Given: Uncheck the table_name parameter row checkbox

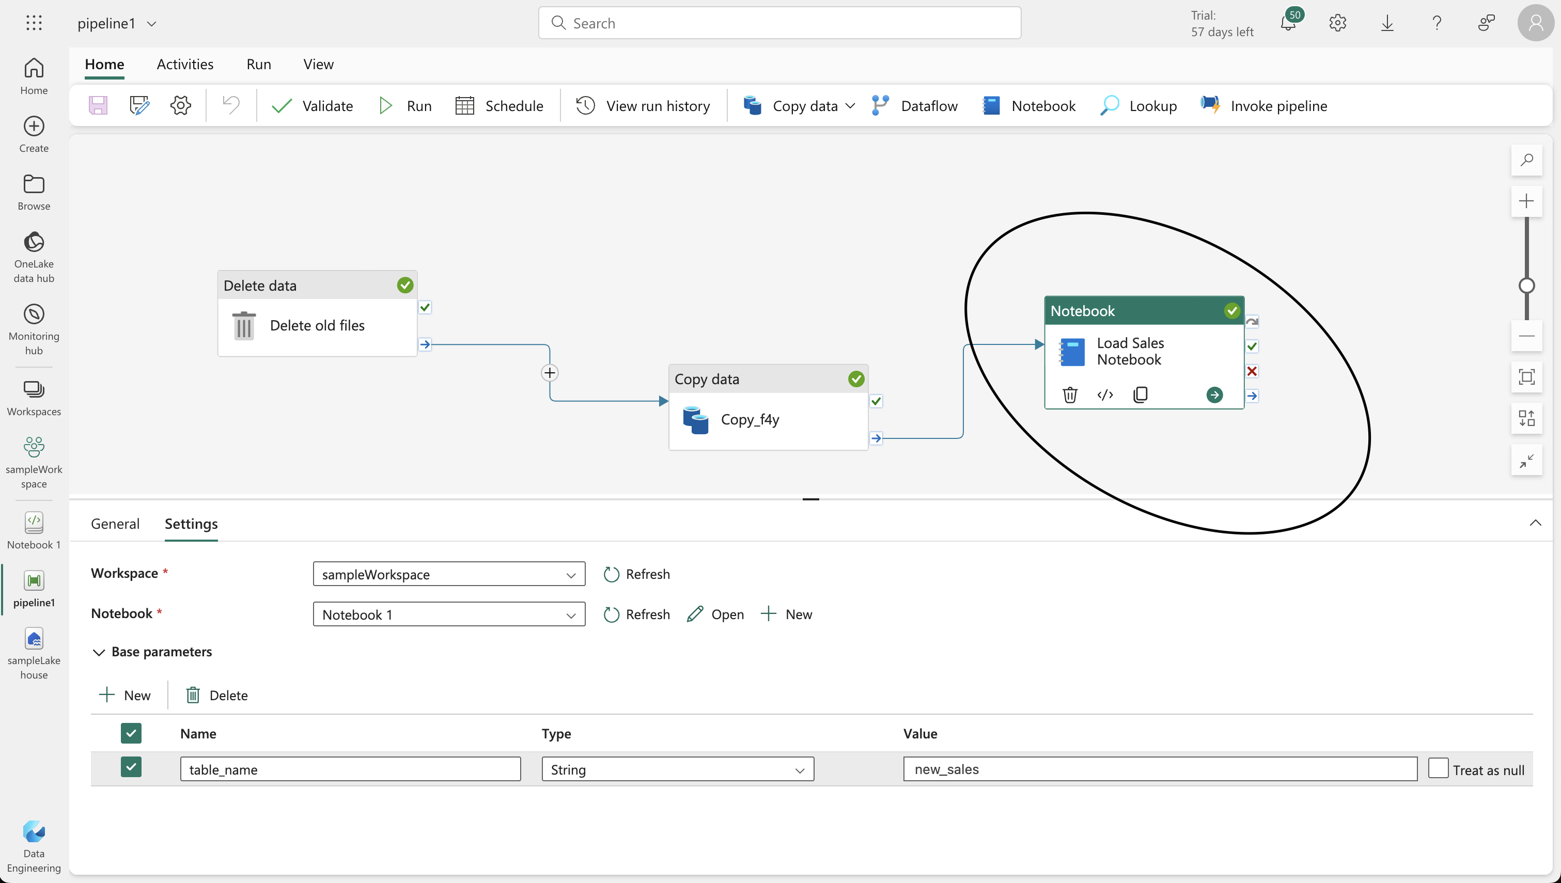Looking at the screenshot, I should click(x=131, y=767).
